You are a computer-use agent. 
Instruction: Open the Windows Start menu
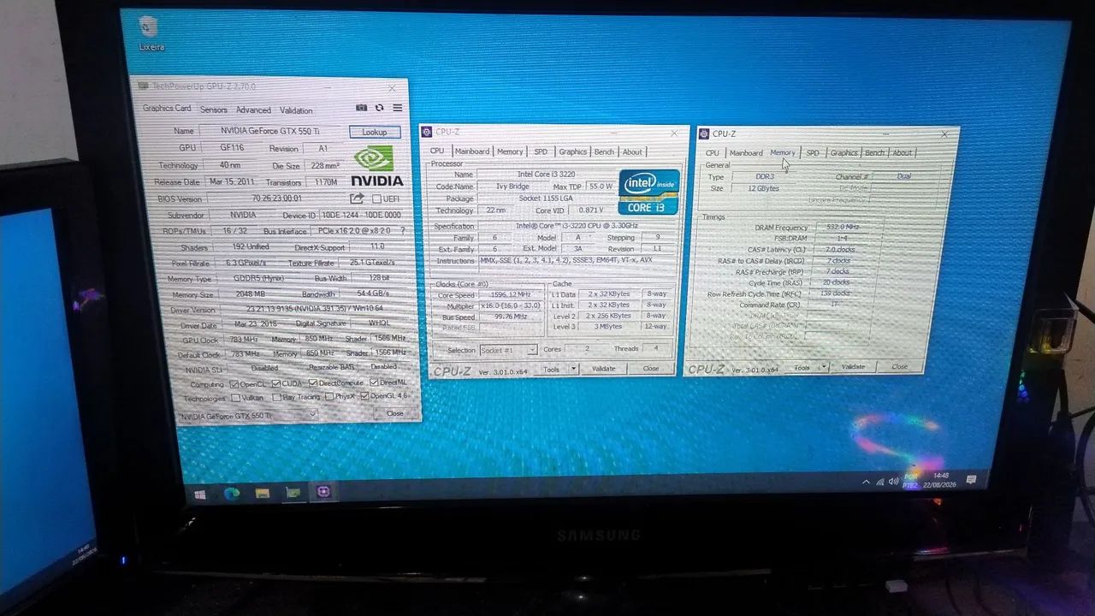[x=201, y=494]
